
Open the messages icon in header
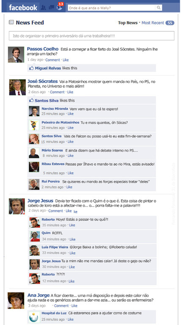coord(51,8)
